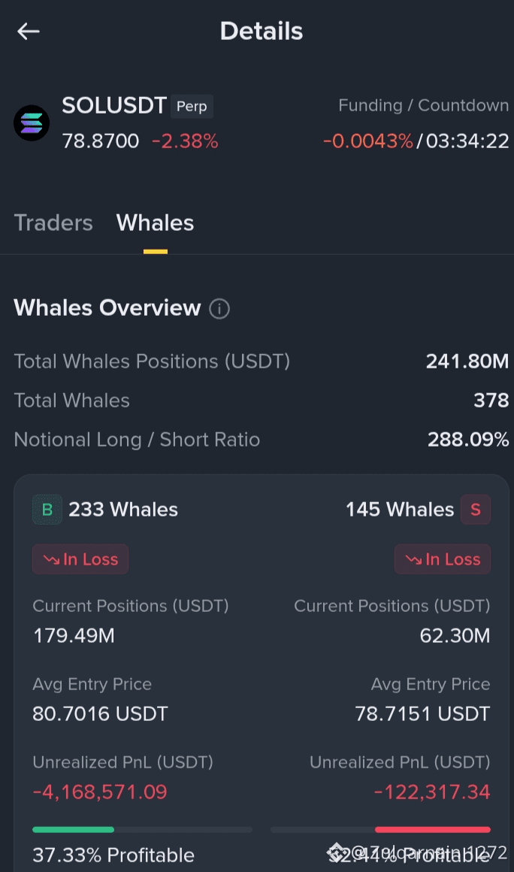Tap the In Loss tag under 145 Whales
This screenshot has height=872, width=514.
coord(443,559)
